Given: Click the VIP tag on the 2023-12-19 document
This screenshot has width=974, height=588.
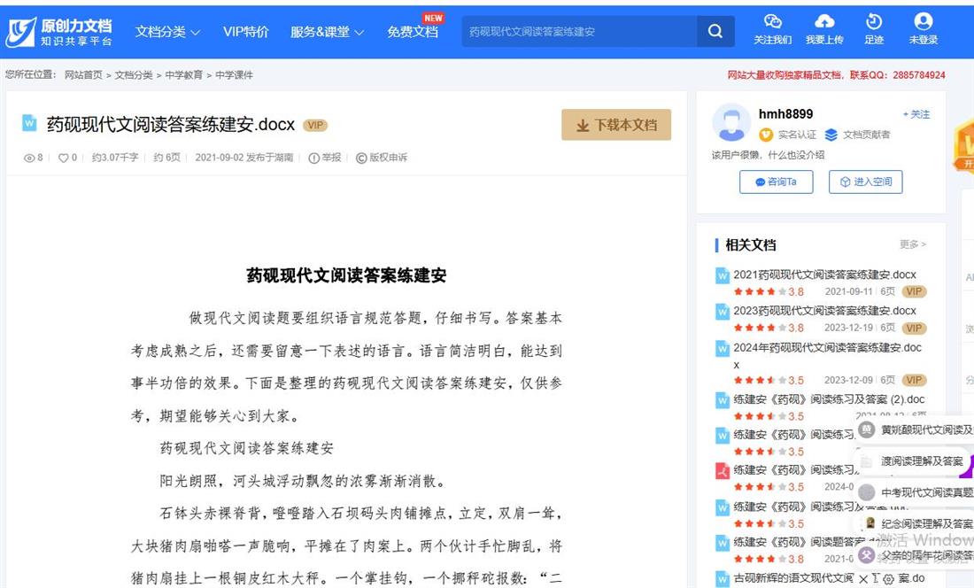Looking at the screenshot, I should click(x=914, y=328).
